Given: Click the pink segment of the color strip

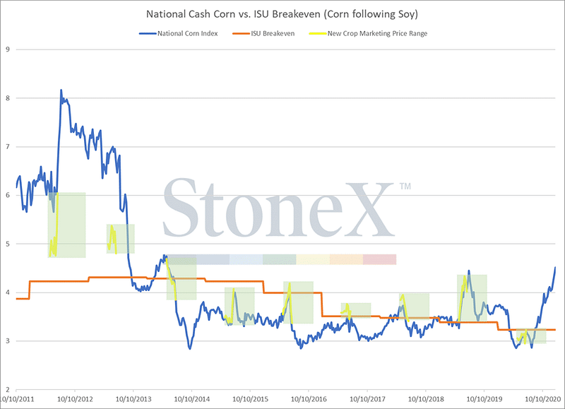Looking at the screenshot, I should pyautogui.click(x=379, y=259).
